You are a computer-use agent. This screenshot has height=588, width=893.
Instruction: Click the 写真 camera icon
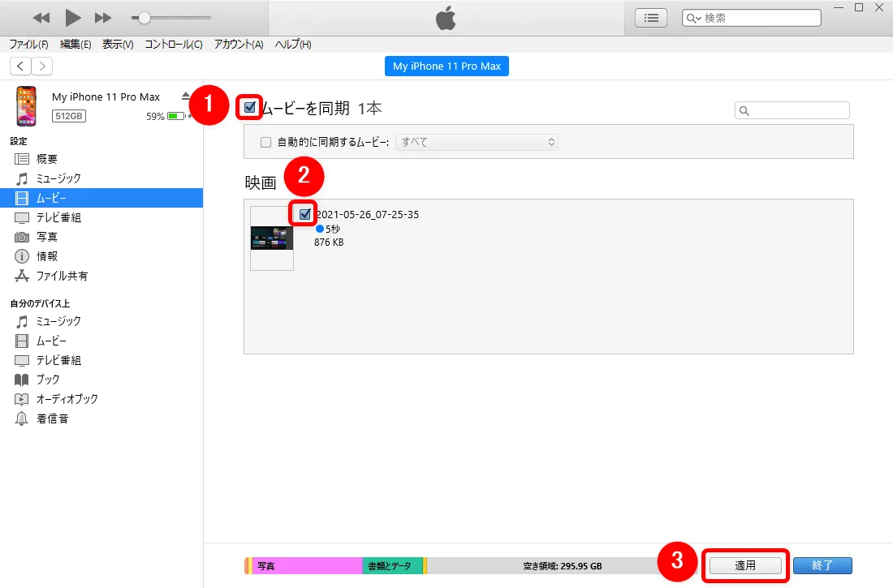click(x=22, y=237)
